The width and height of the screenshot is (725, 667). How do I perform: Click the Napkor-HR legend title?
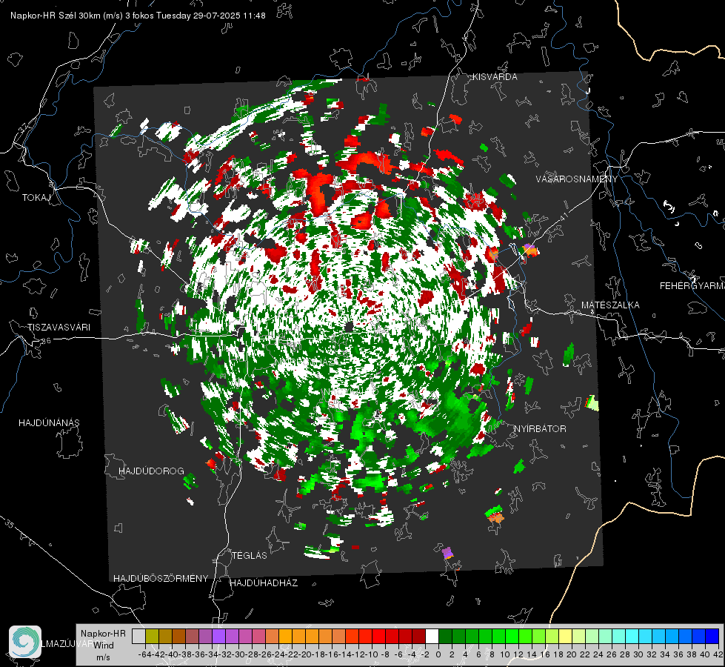click(x=103, y=633)
